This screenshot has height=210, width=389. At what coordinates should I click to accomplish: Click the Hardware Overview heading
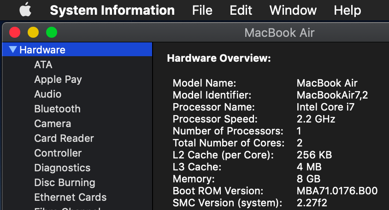pyautogui.click(x=219, y=58)
